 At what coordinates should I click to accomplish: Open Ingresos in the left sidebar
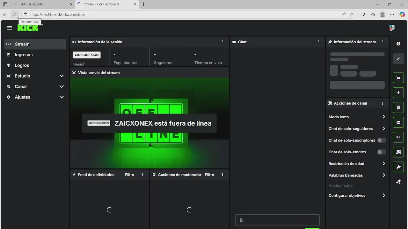tap(35, 55)
